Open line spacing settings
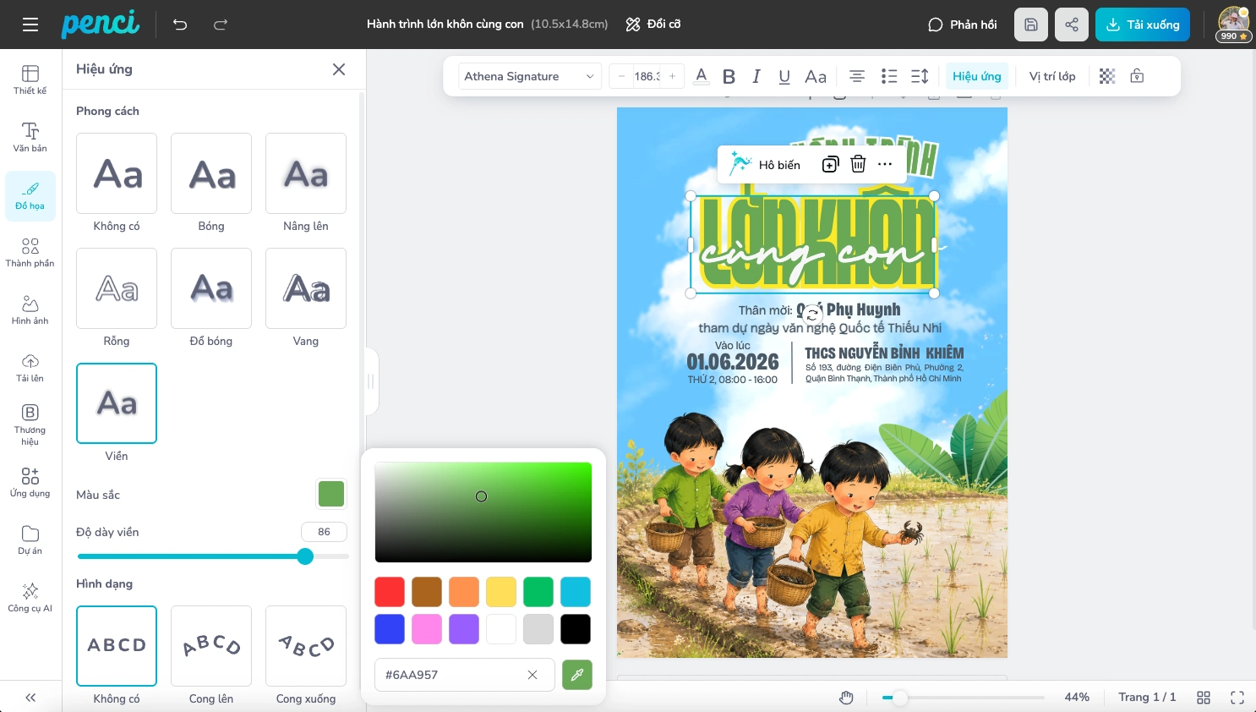 920,76
